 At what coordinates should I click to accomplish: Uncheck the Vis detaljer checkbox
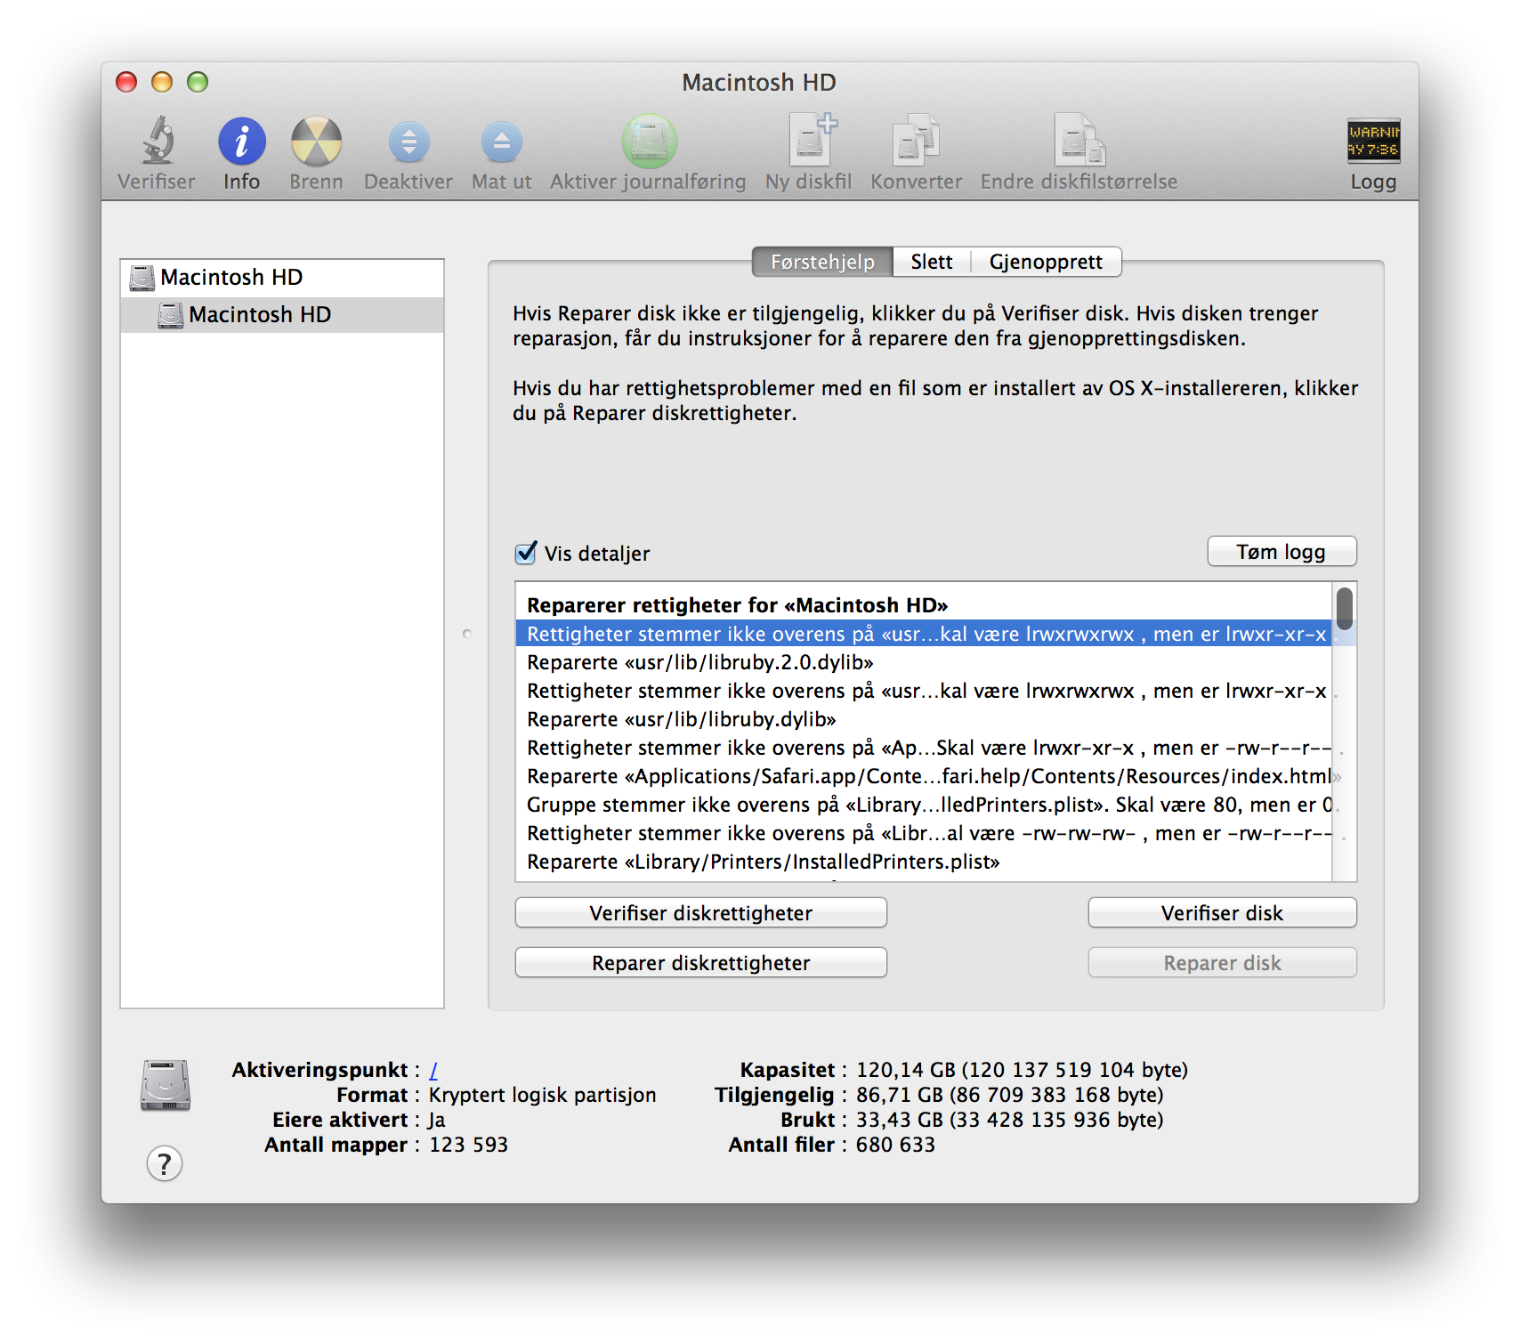point(526,553)
